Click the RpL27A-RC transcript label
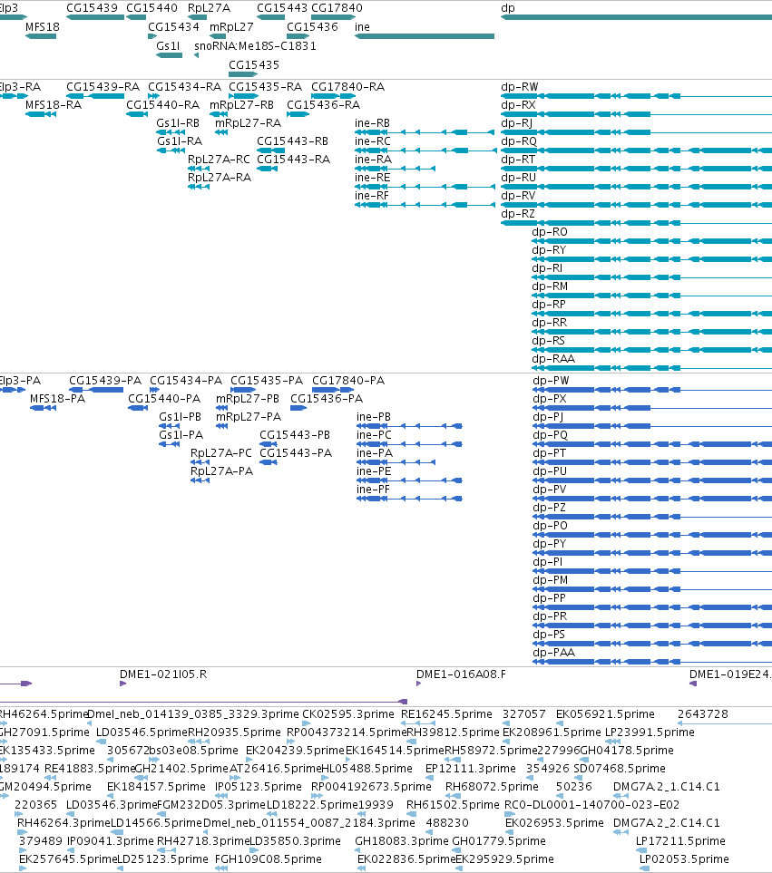772x873 pixels. click(219, 160)
